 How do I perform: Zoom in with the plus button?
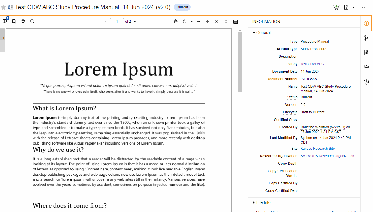click(208, 22)
